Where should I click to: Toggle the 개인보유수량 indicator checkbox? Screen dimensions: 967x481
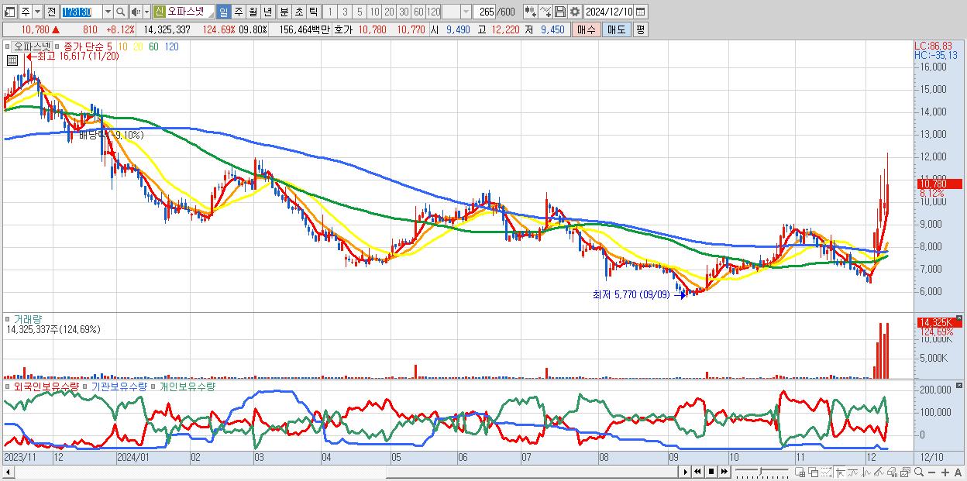[x=153, y=385]
